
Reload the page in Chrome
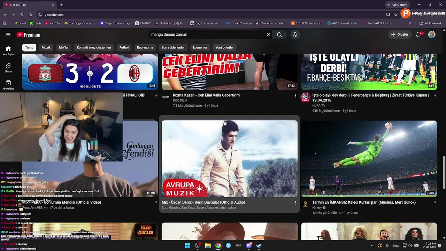click(x=22, y=15)
